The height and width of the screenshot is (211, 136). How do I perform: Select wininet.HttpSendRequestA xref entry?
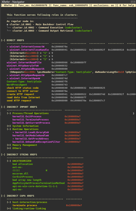(x=27, y=69)
